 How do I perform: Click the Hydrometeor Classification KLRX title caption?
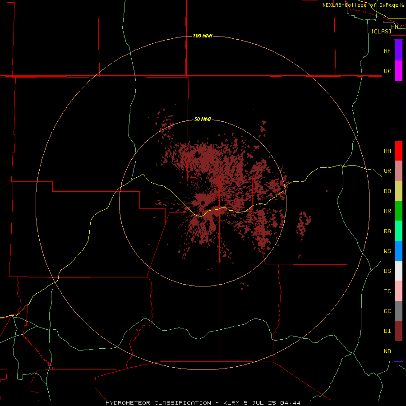pos(203,403)
